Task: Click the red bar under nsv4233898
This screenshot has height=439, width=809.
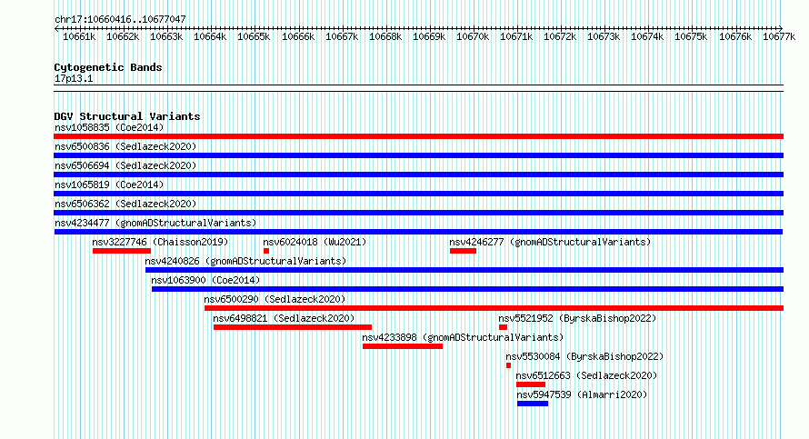Action: 403,346
